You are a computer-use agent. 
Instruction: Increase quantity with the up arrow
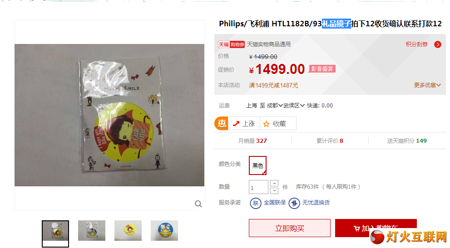point(274,183)
